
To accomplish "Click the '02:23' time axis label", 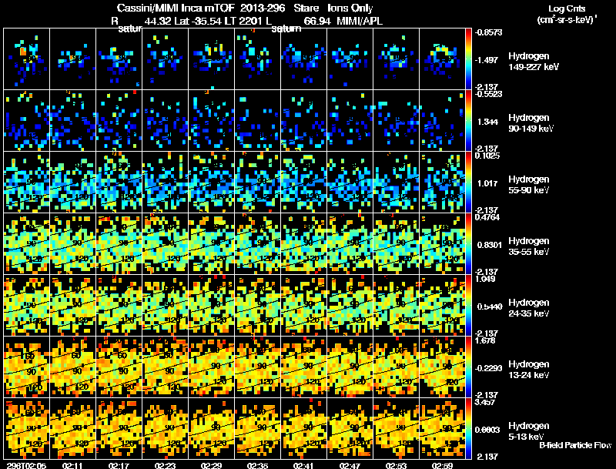I will coord(165,466).
